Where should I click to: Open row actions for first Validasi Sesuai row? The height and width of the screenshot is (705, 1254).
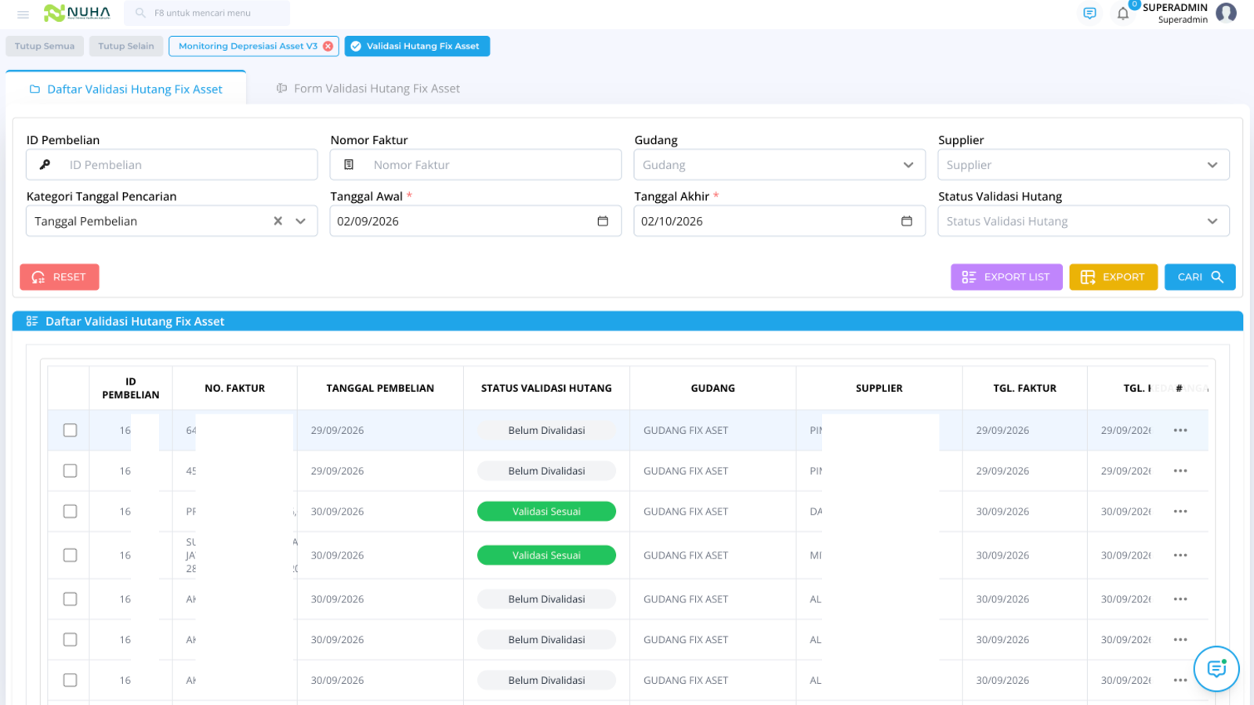coord(1180,512)
